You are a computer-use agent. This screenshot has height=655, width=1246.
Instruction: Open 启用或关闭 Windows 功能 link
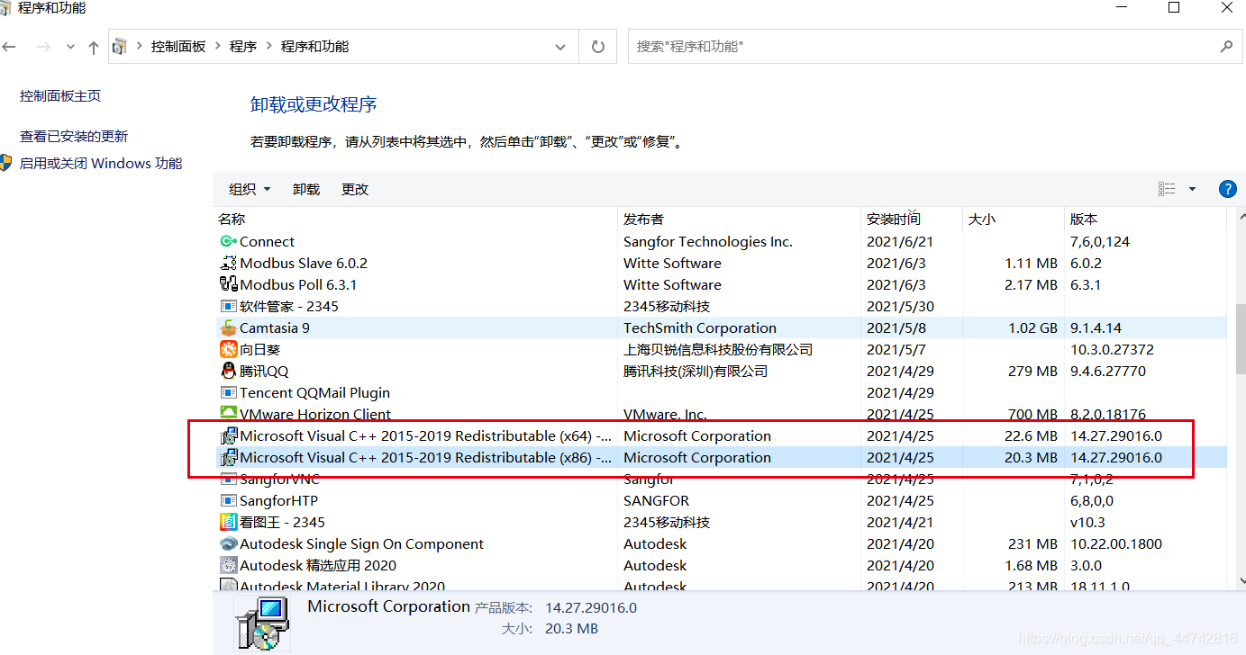pyautogui.click(x=101, y=163)
